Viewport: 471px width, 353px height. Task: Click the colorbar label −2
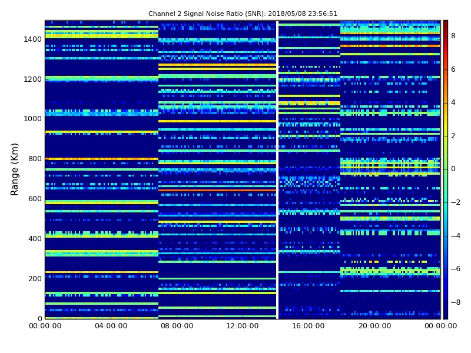click(x=456, y=202)
